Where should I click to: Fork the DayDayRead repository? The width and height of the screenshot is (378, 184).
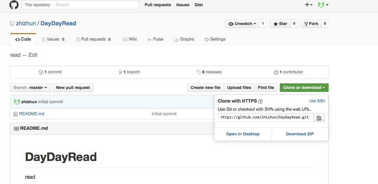tap(311, 24)
